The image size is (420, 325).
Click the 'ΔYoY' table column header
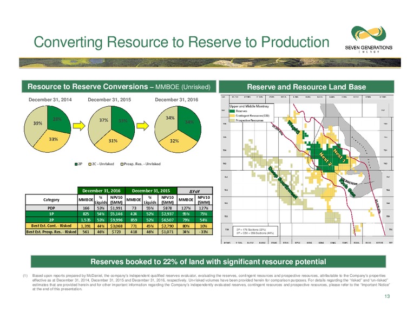(x=195, y=191)
